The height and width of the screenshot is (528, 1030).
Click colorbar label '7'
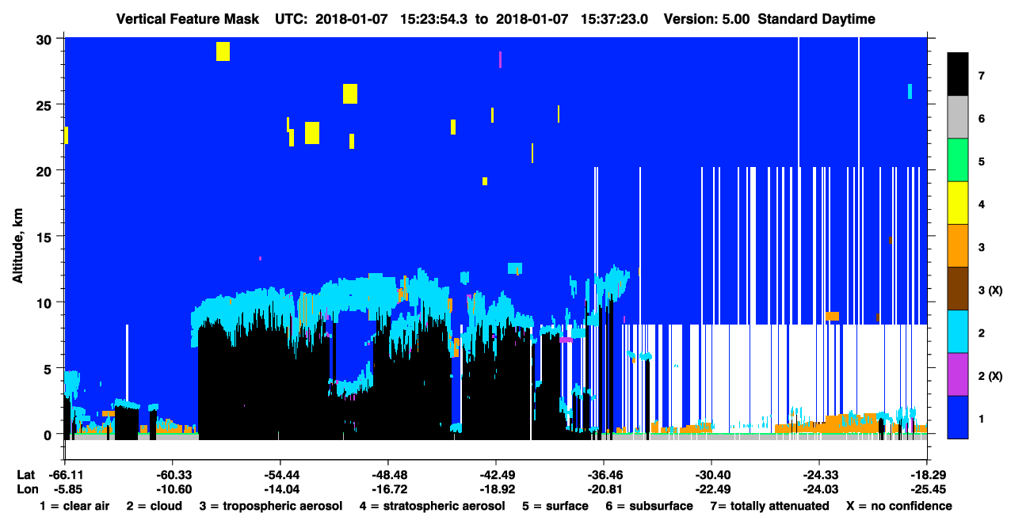981,75
